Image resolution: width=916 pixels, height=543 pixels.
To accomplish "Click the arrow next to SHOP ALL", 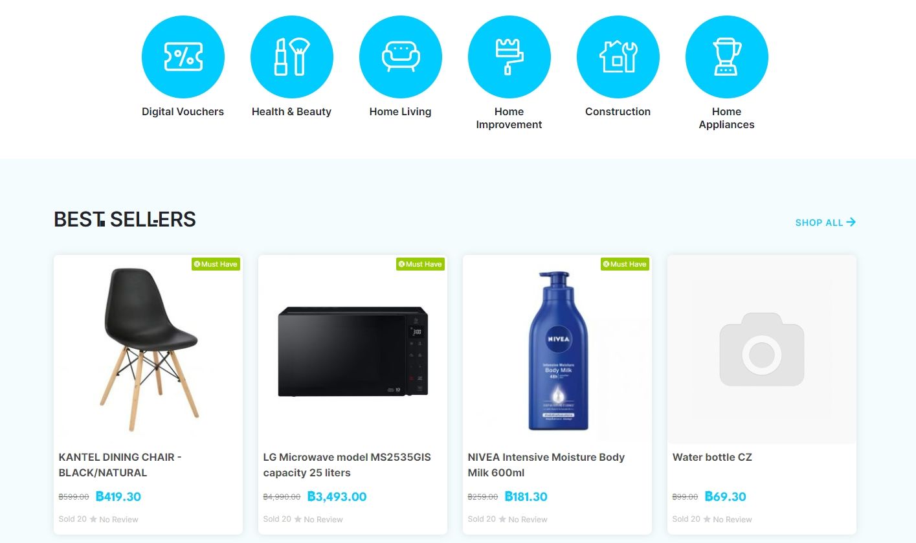I will 851,222.
